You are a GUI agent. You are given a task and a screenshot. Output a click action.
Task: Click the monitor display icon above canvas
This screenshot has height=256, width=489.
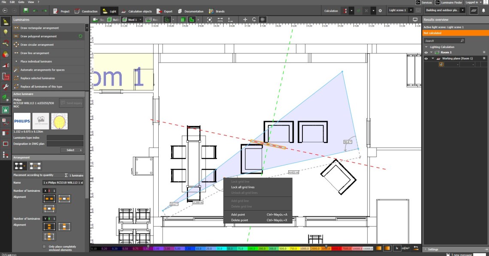(x=415, y=20)
